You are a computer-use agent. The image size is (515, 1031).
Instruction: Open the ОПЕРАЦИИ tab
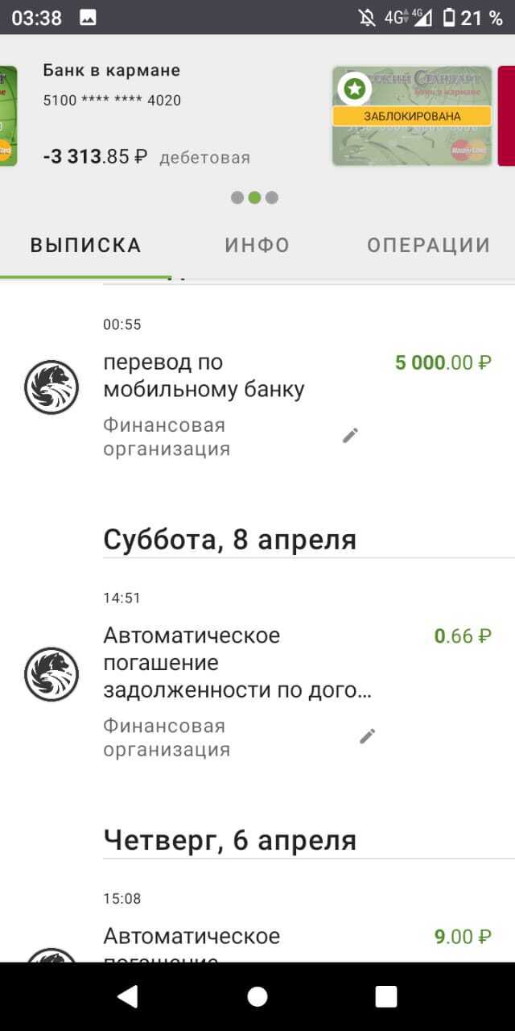(428, 246)
